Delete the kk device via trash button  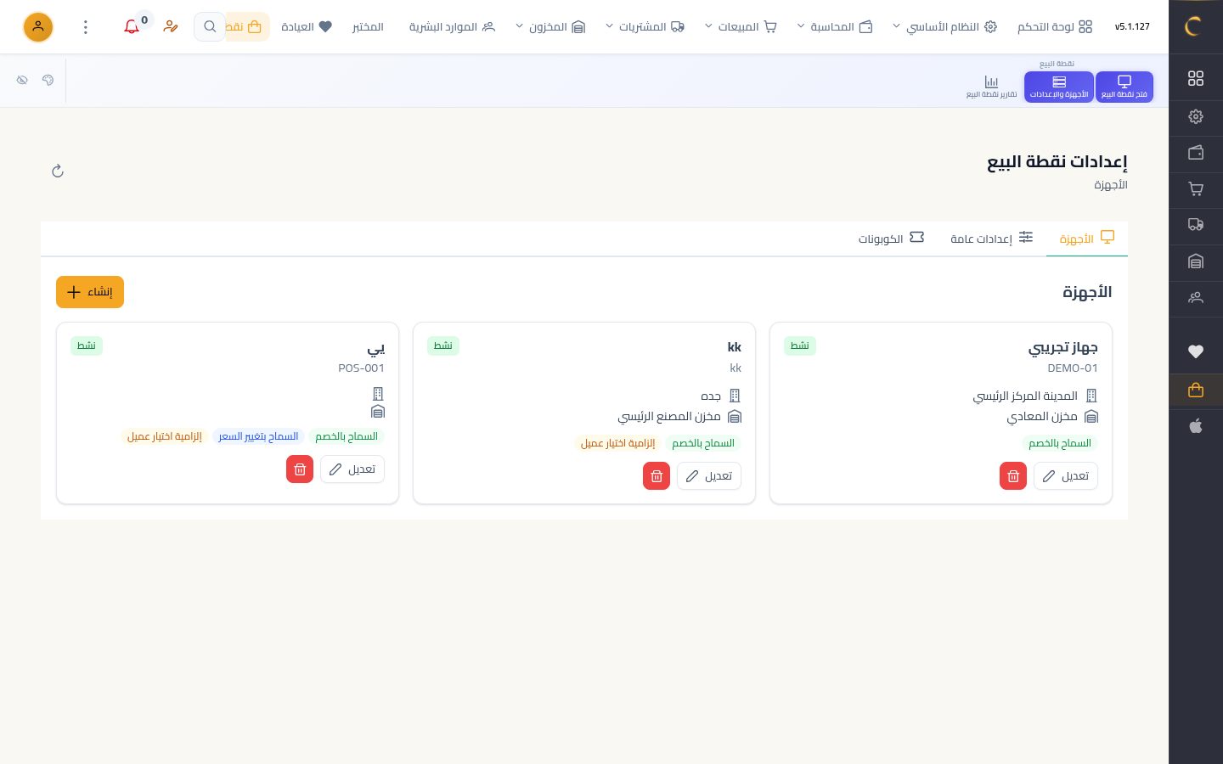[657, 476]
